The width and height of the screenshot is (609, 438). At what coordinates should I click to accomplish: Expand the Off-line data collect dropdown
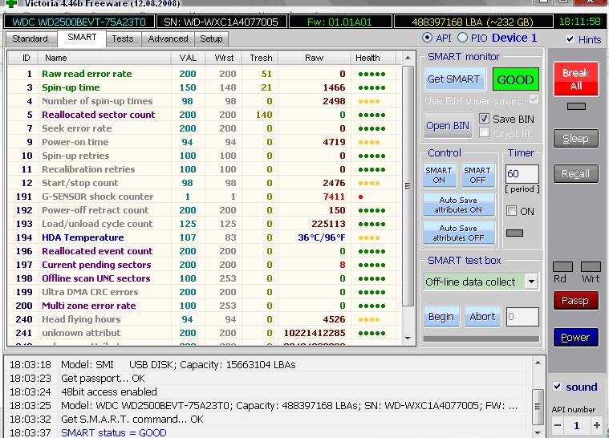click(x=530, y=282)
